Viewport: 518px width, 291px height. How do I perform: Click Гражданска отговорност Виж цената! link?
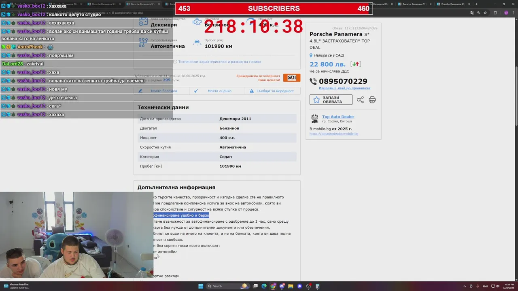point(258,78)
